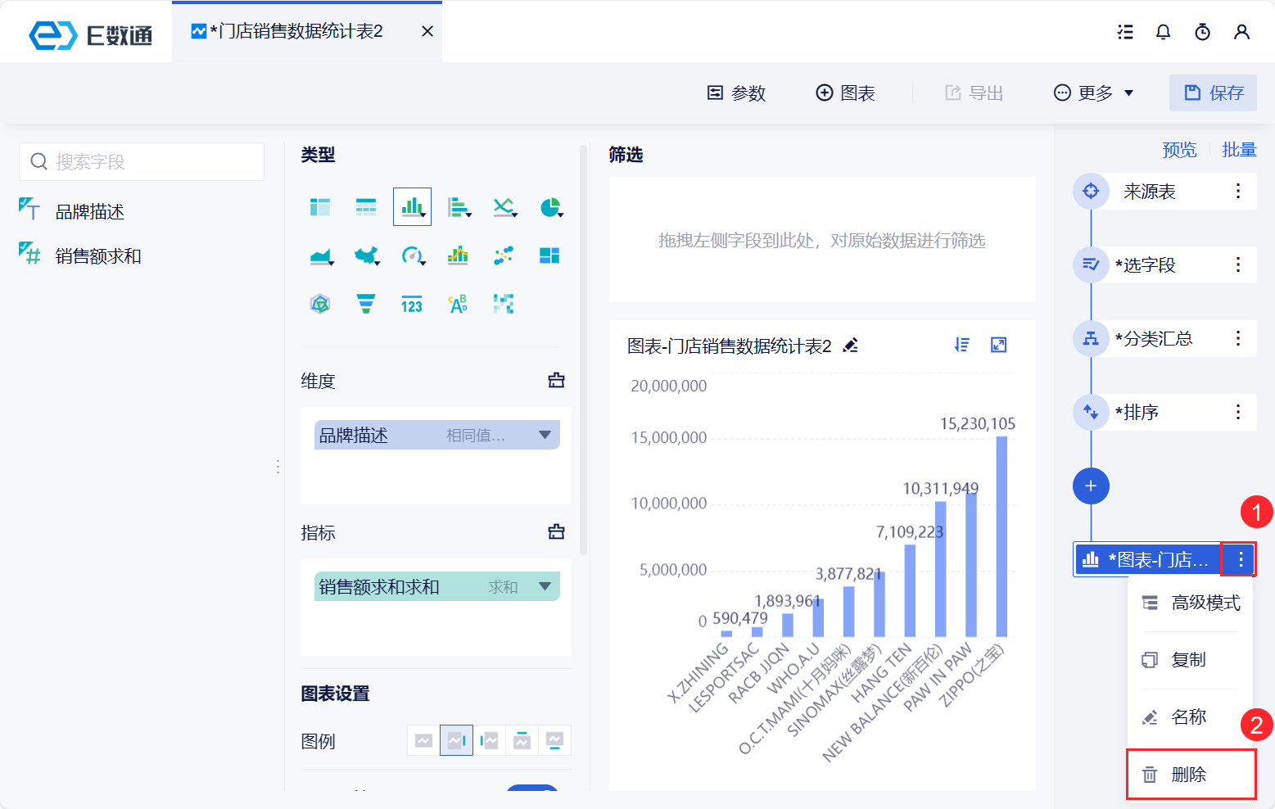
Task: Click the 图表 add button
Action: [846, 93]
